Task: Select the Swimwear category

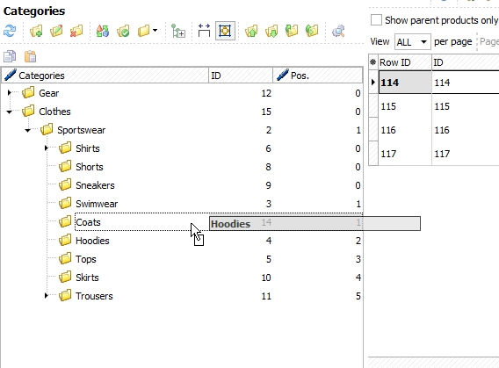Action: 97,204
